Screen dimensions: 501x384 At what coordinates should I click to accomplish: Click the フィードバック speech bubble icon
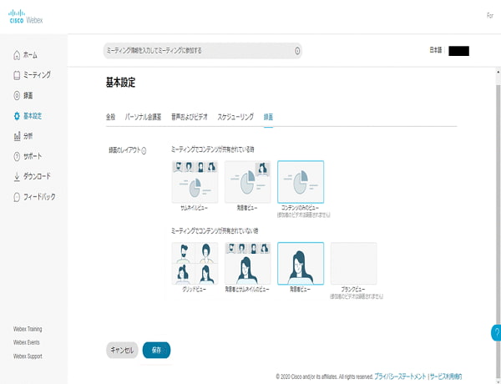[x=17, y=197]
